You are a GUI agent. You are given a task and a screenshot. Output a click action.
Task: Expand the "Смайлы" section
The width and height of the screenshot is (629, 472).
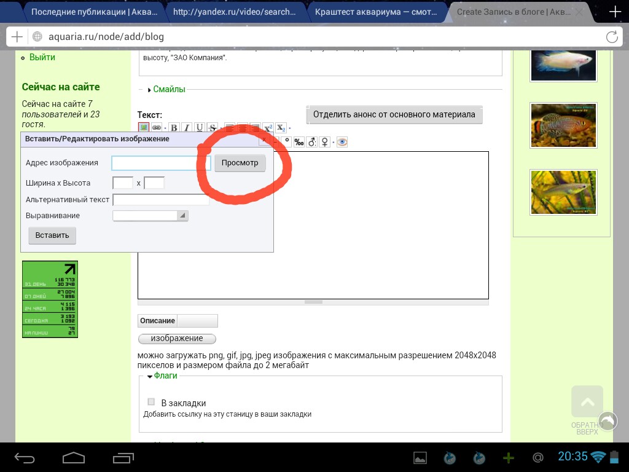(x=169, y=89)
